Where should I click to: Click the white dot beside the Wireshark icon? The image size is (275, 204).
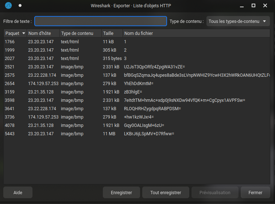point(20,5)
